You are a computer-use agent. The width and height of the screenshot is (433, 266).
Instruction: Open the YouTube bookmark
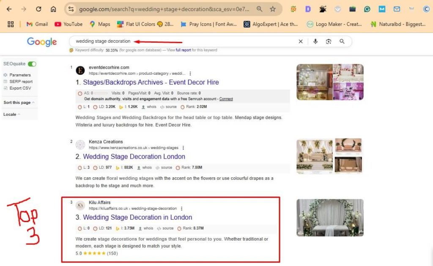(x=69, y=24)
